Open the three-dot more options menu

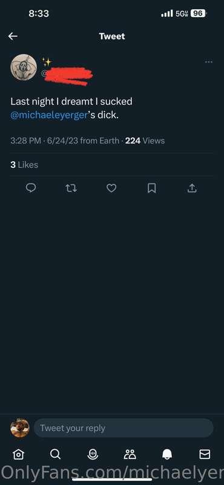(x=208, y=62)
